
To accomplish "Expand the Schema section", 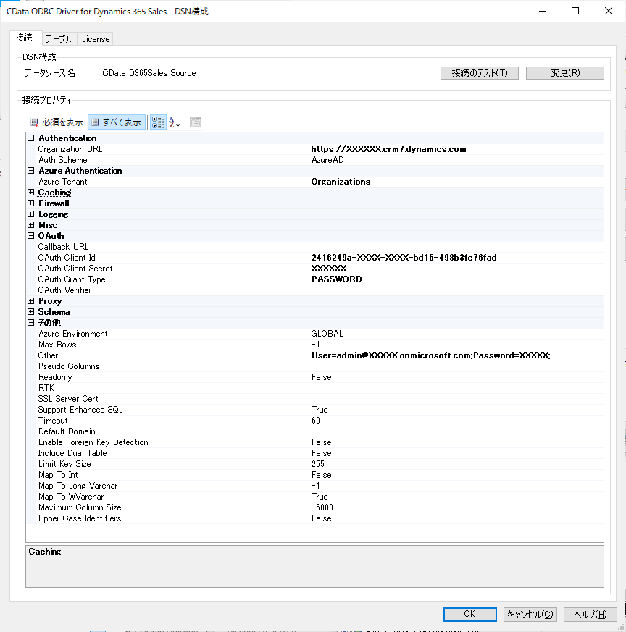I will (30, 312).
